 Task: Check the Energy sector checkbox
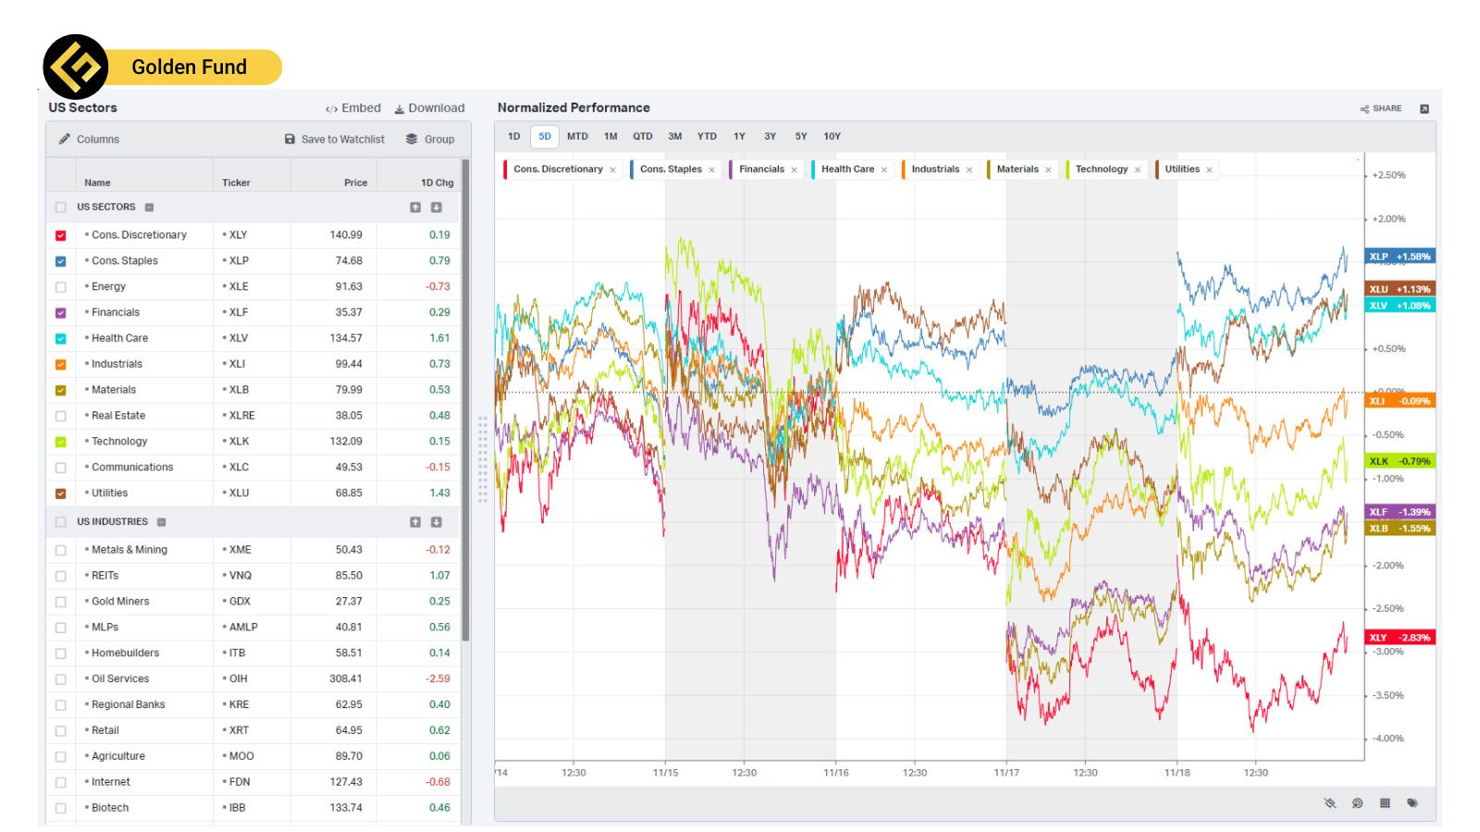pos(61,288)
